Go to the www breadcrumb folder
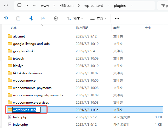 [x=45, y=6]
